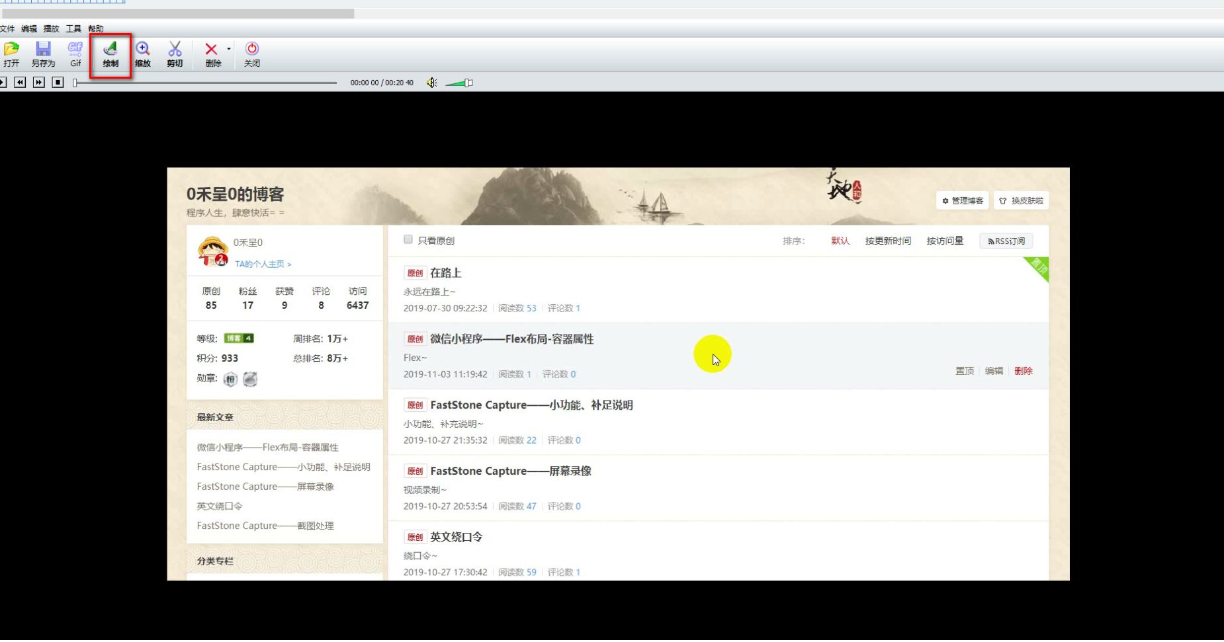Screen dimensions: 1224x642
Task: Click the 分类专栏 sidebar heading
Action: click(x=215, y=561)
